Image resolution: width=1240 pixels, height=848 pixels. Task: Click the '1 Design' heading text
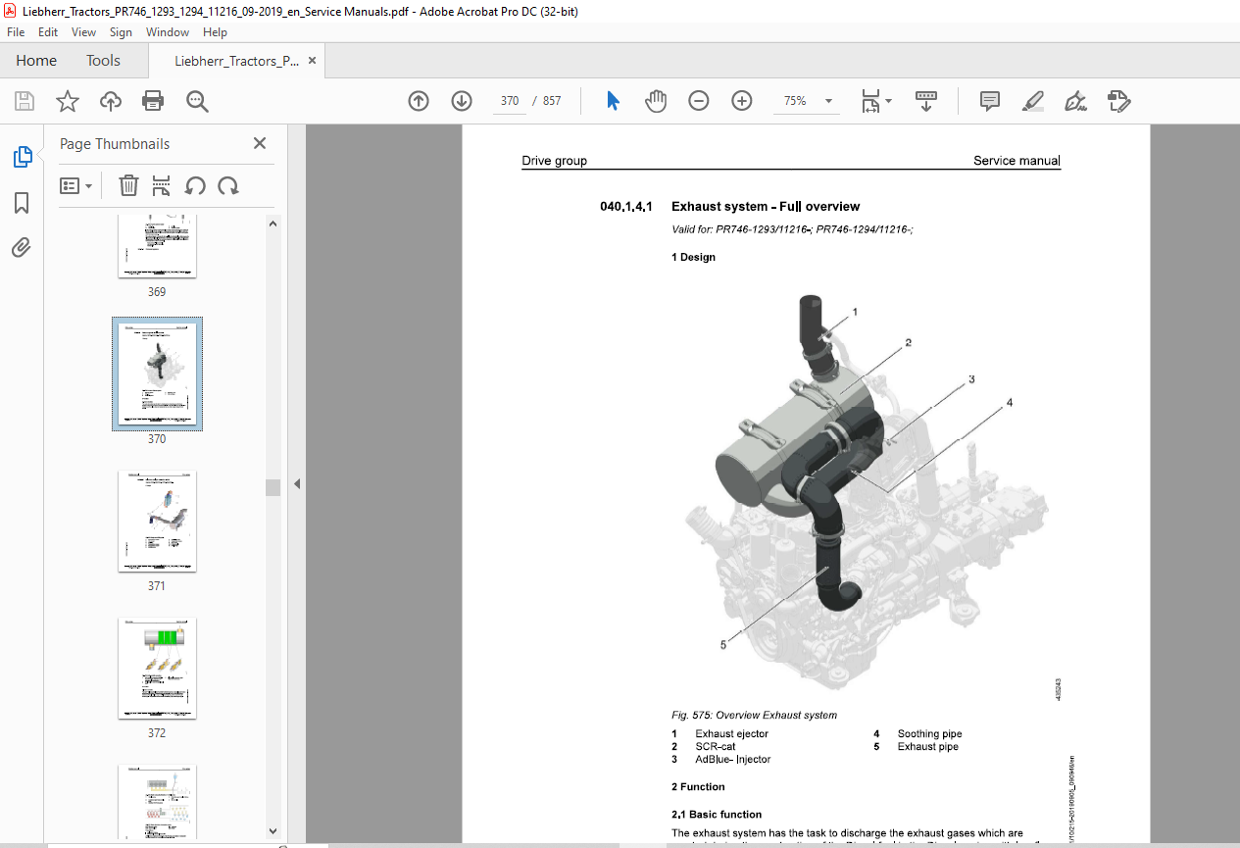click(693, 257)
